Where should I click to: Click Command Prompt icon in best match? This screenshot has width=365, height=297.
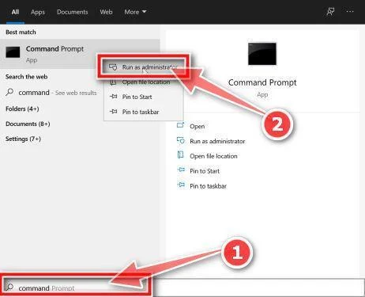pyautogui.click(x=13, y=52)
